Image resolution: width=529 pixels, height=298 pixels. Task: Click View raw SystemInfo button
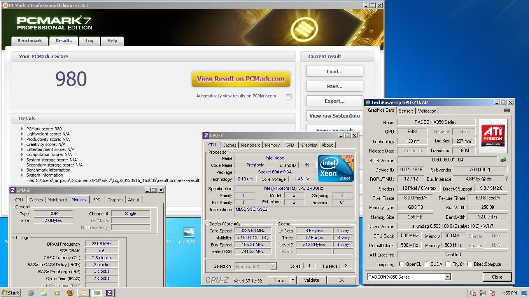tap(335, 116)
